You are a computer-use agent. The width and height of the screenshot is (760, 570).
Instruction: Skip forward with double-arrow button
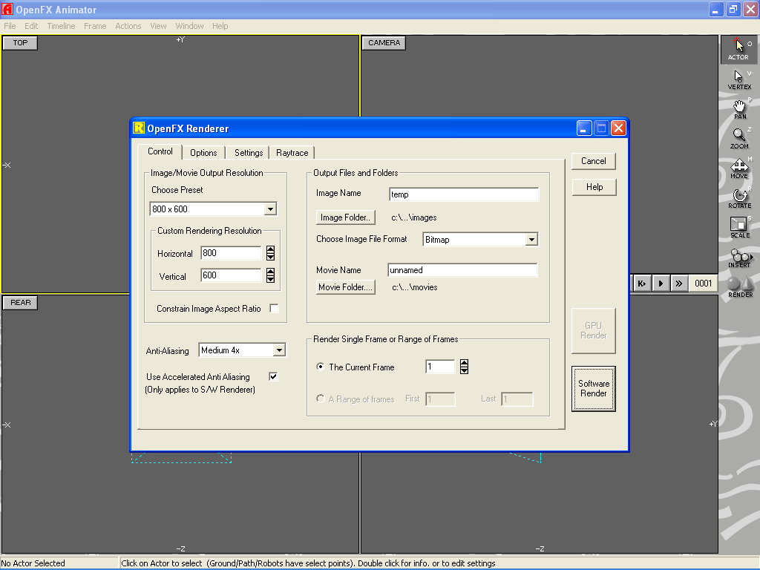[679, 284]
